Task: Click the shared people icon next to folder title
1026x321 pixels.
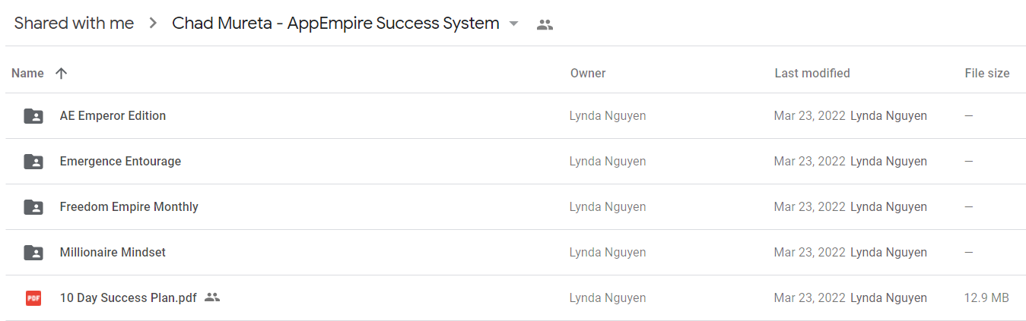Action: coord(545,24)
